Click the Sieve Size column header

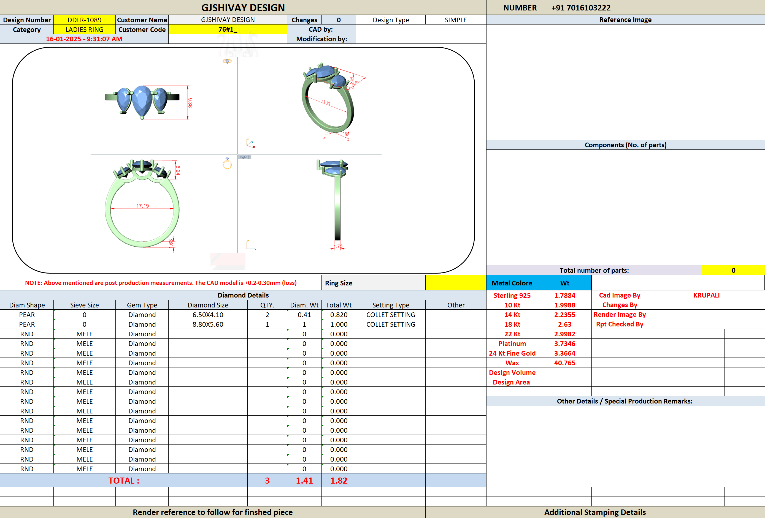click(x=84, y=305)
